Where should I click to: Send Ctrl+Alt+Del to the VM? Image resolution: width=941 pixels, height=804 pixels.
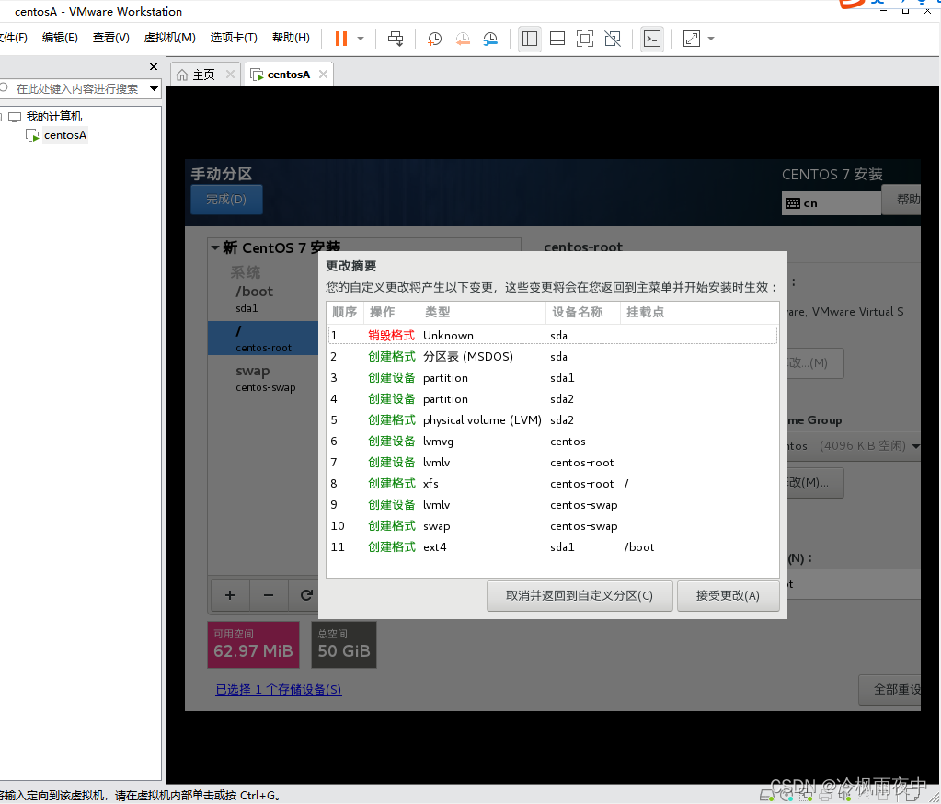coord(396,39)
